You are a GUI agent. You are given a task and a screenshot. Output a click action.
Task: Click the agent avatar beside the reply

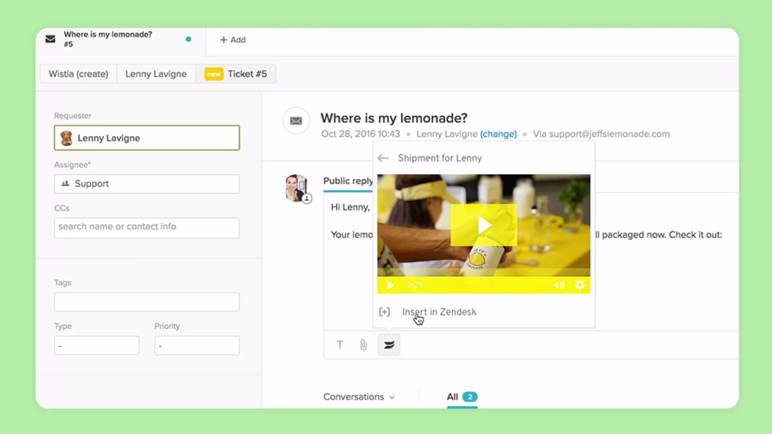[297, 188]
